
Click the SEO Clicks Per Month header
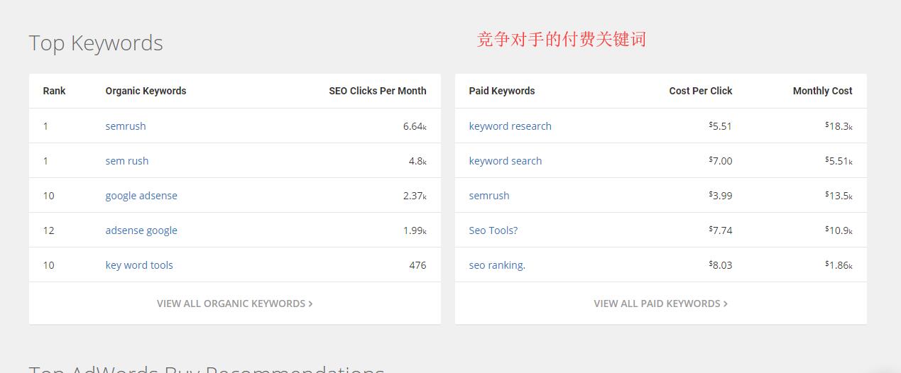378,91
